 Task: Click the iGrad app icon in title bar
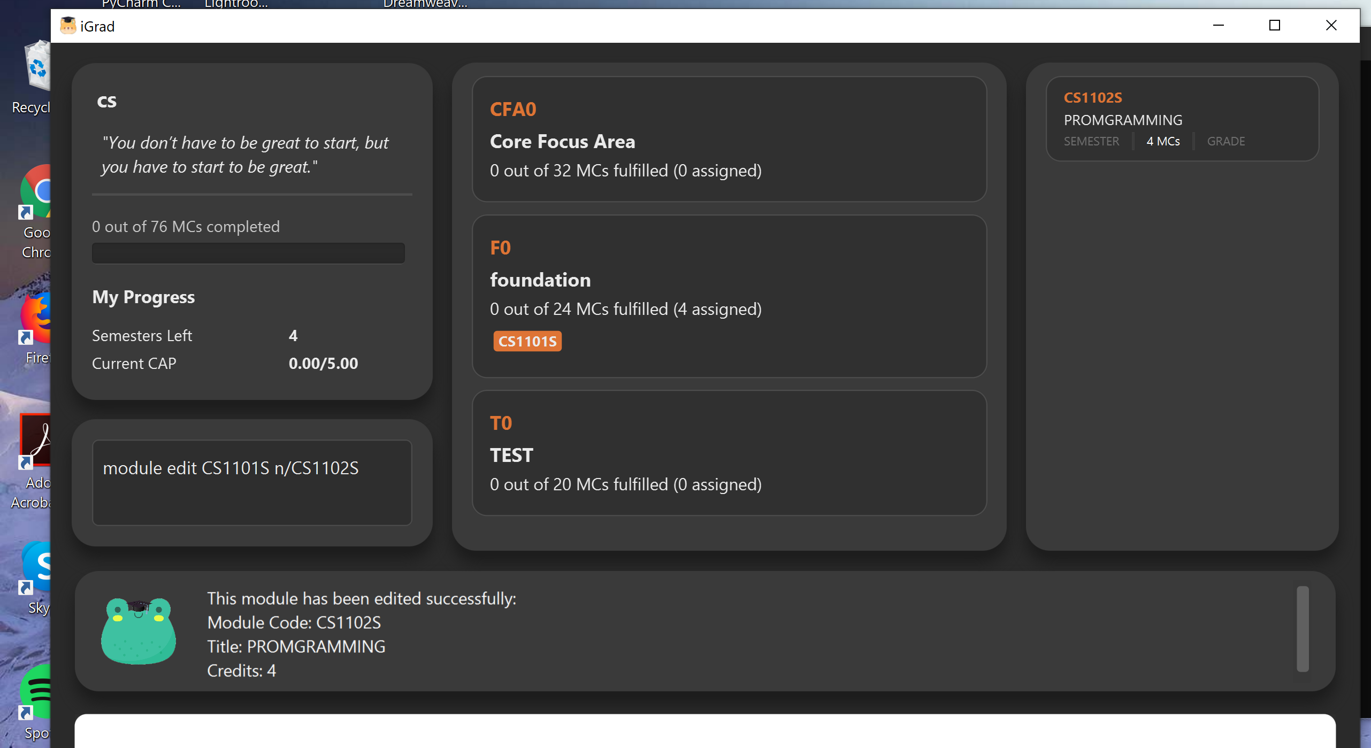click(68, 26)
